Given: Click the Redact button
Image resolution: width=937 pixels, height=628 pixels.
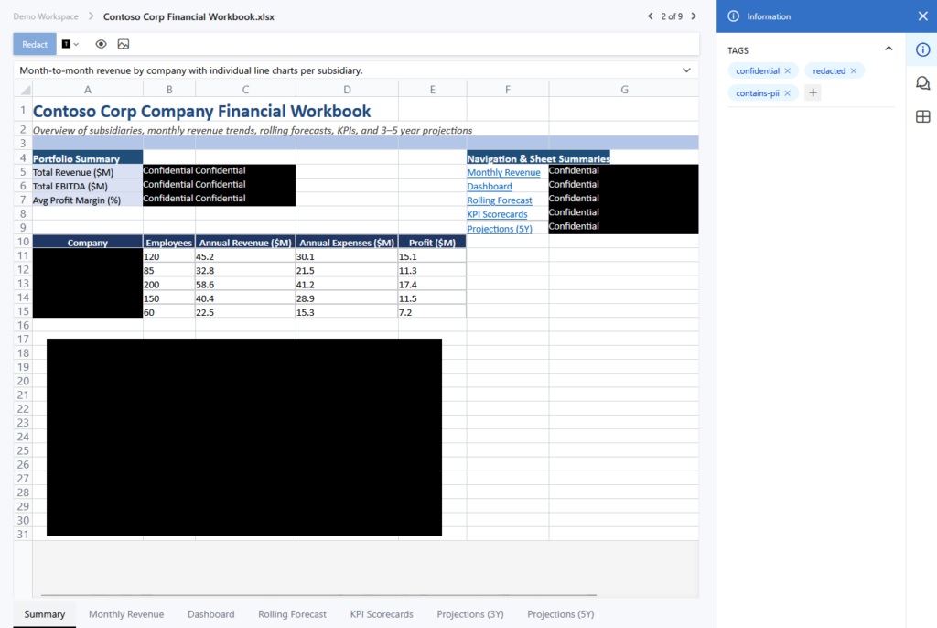Looking at the screenshot, I should pyautogui.click(x=35, y=44).
